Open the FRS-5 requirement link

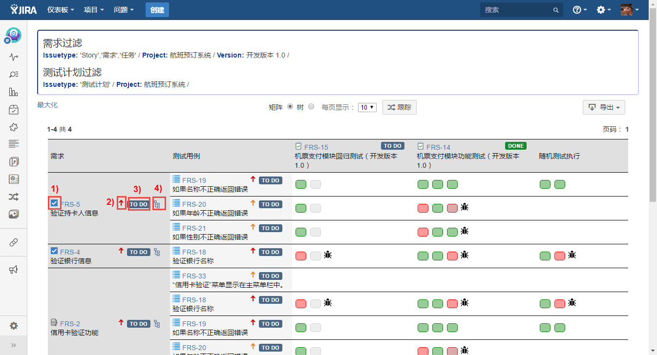click(x=70, y=204)
